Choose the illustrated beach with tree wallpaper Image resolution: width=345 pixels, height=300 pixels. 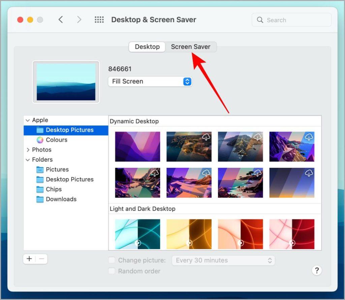click(x=241, y=183)
